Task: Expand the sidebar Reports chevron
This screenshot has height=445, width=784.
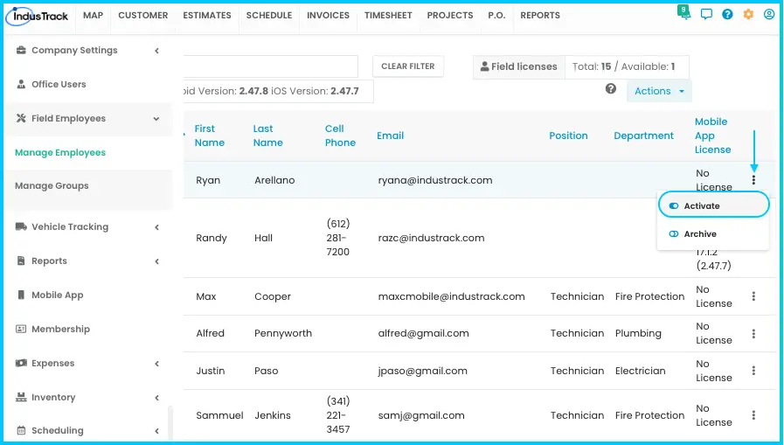Action: tap(157, 261)
